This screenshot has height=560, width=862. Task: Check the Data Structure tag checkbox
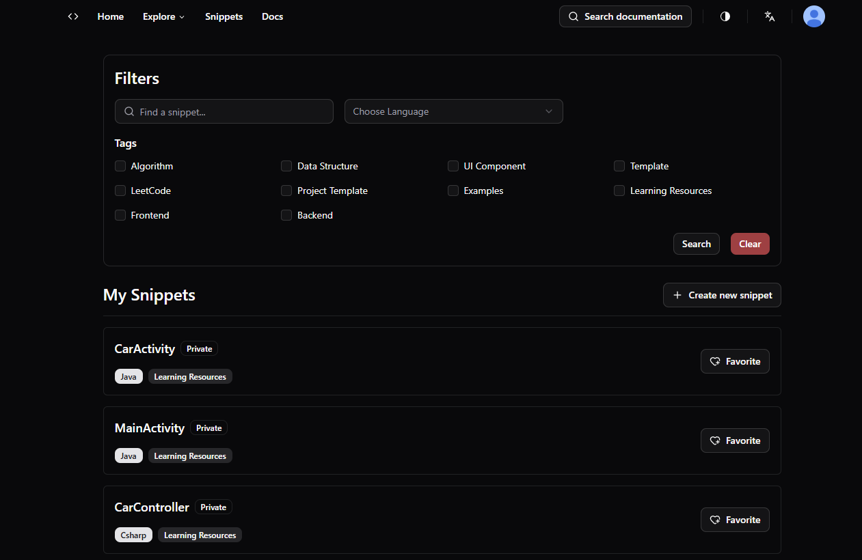(286, 166)
